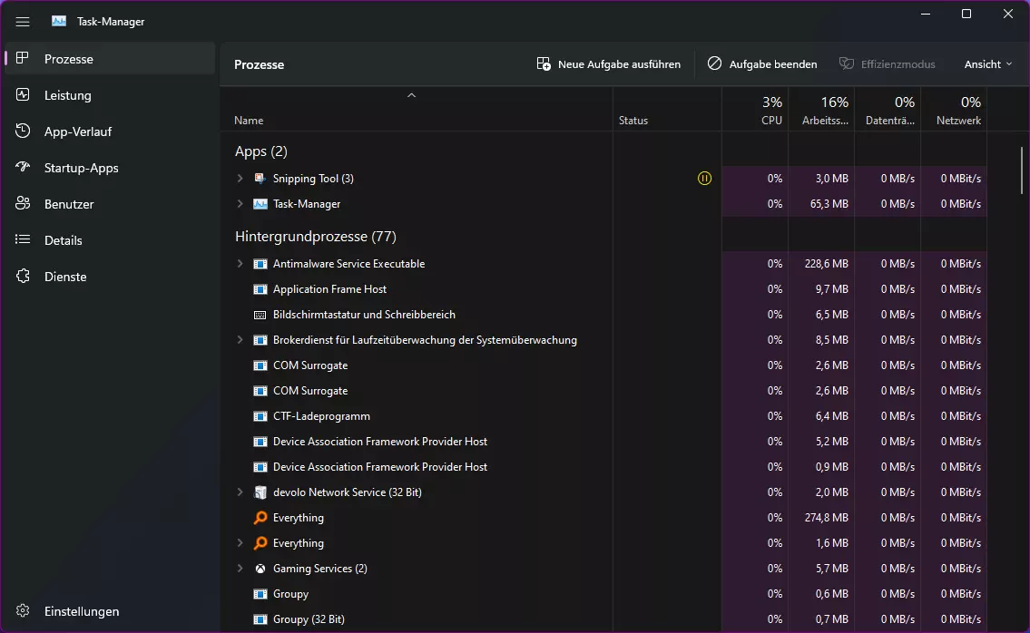This screenshot has height=633, width=1030.
Task: Open the Ansicht dropdown
Action: [988, 63]
